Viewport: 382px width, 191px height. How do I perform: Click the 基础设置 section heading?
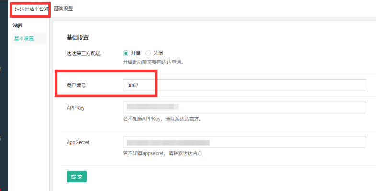pyautogui.click(x=78, y=37)
